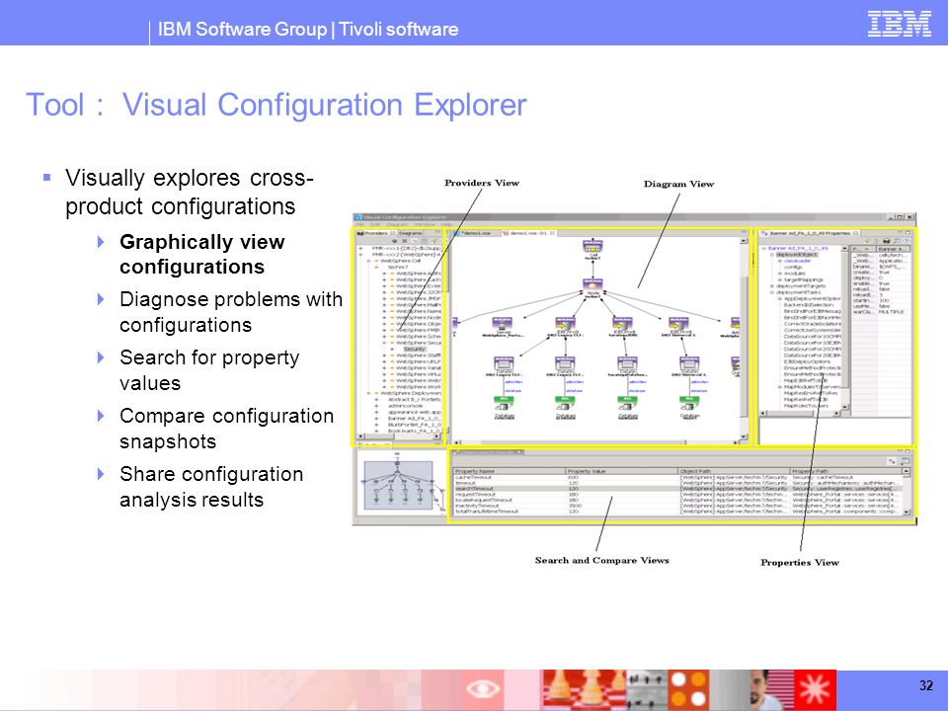The image size is (948, 711).
Task: Switch to the Diagrams tab
Action: tap(410, 233)
